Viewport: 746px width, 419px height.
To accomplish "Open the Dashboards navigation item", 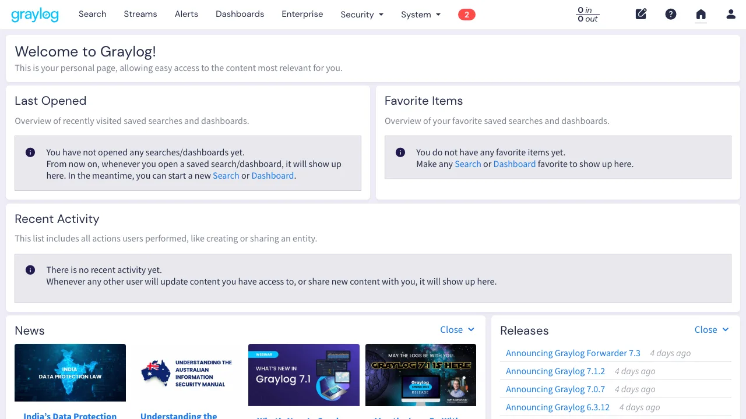I will pos(240,14).
